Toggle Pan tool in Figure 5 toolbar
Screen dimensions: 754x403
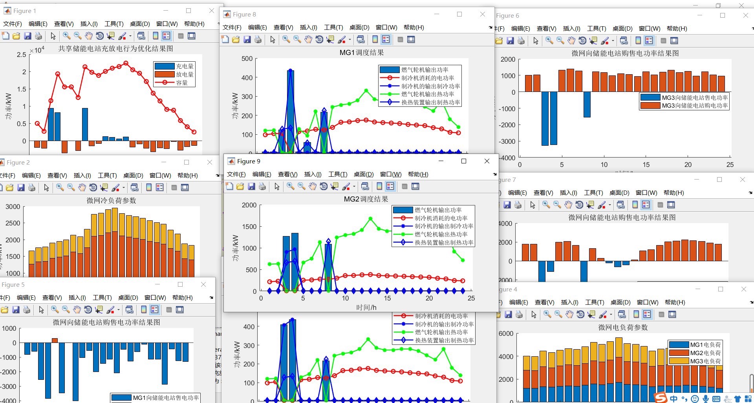tap(77, 310)
